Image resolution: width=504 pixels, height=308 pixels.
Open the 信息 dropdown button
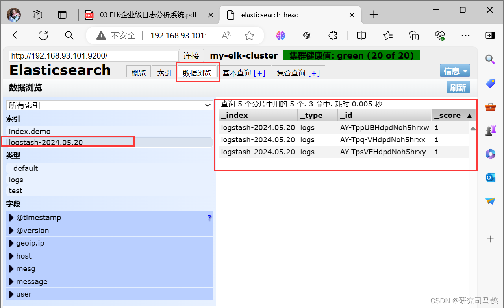tap(455, 71)
